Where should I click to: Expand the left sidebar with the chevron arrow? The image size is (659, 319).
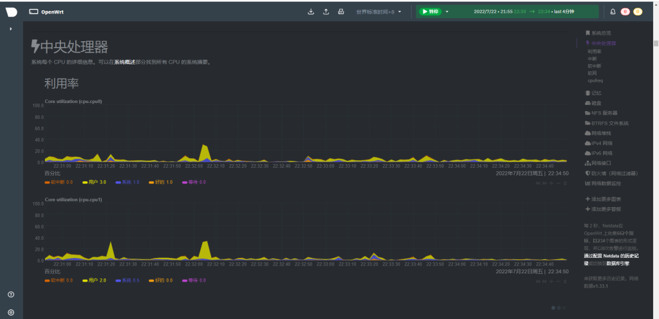click(10, 29)
